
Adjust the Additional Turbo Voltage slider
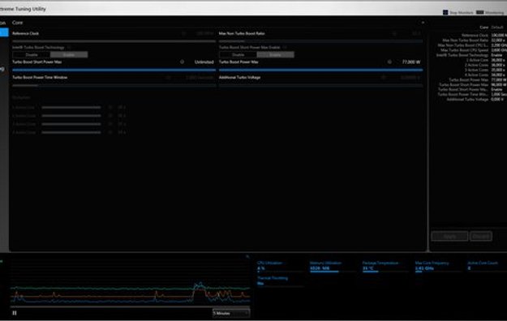coord(320,86)
